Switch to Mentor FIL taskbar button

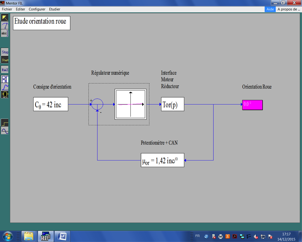(x=45, y=236)
